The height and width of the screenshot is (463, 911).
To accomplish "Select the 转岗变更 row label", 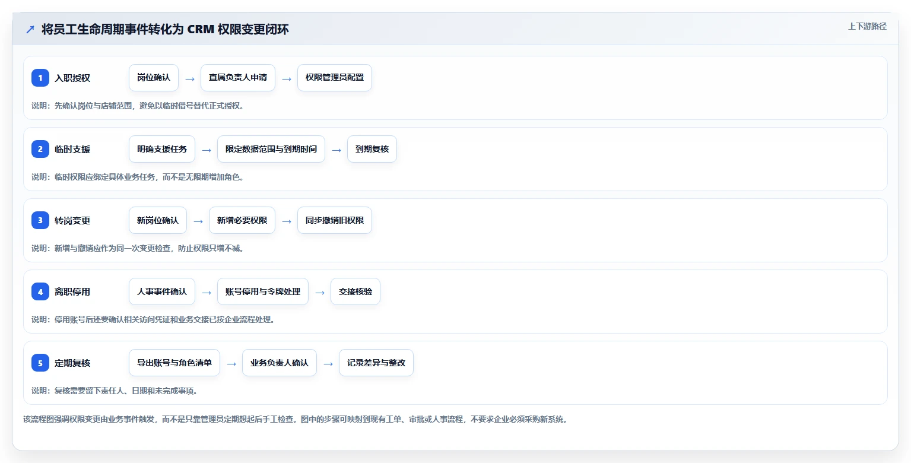I will click(x=72, y=220).
